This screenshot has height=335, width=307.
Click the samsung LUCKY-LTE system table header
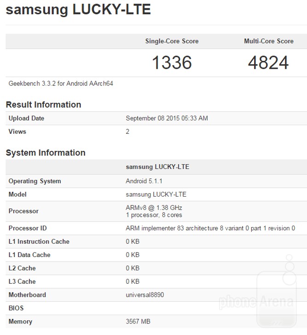tap(157, 167)
